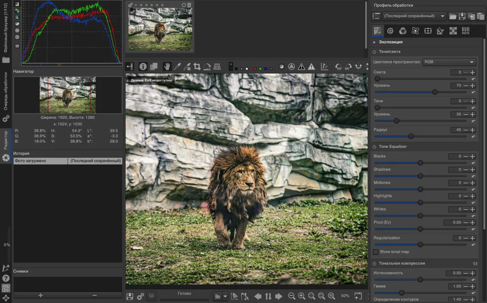Viewport: 487px width, 303px height.
Task: Toggle the processing profile fill mode button
Action: 376,16
